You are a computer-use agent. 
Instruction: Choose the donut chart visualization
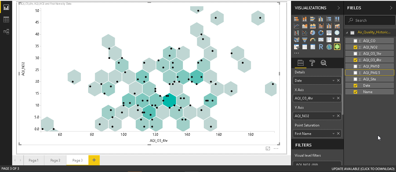pyautogui.click(x=321, y=33)
